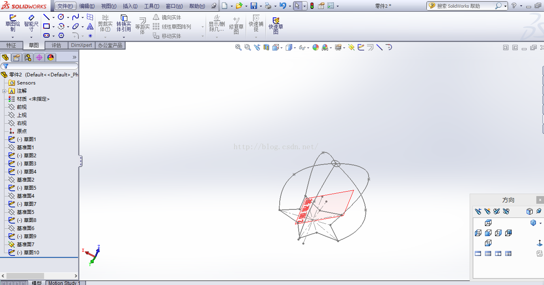Image resolution: width=544 pixels, height=285 pixels.
Task: Open the DisplayManager tab icon
Action: click(50, 57)
